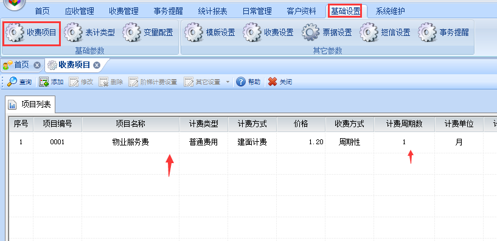Click the 帮助 question mark button
Viewport: 497px width, 241px height.
click(x=248, y=82)
